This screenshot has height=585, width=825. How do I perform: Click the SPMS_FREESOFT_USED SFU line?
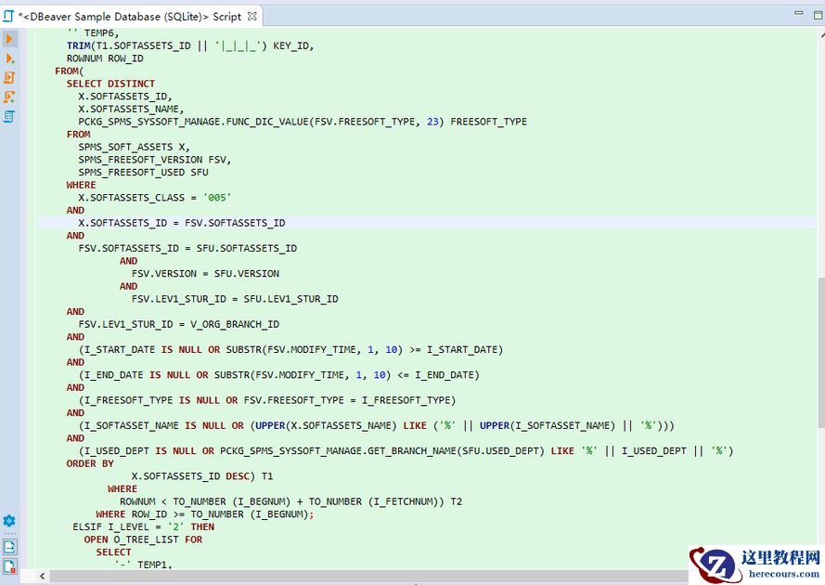(x=143, y=172)
